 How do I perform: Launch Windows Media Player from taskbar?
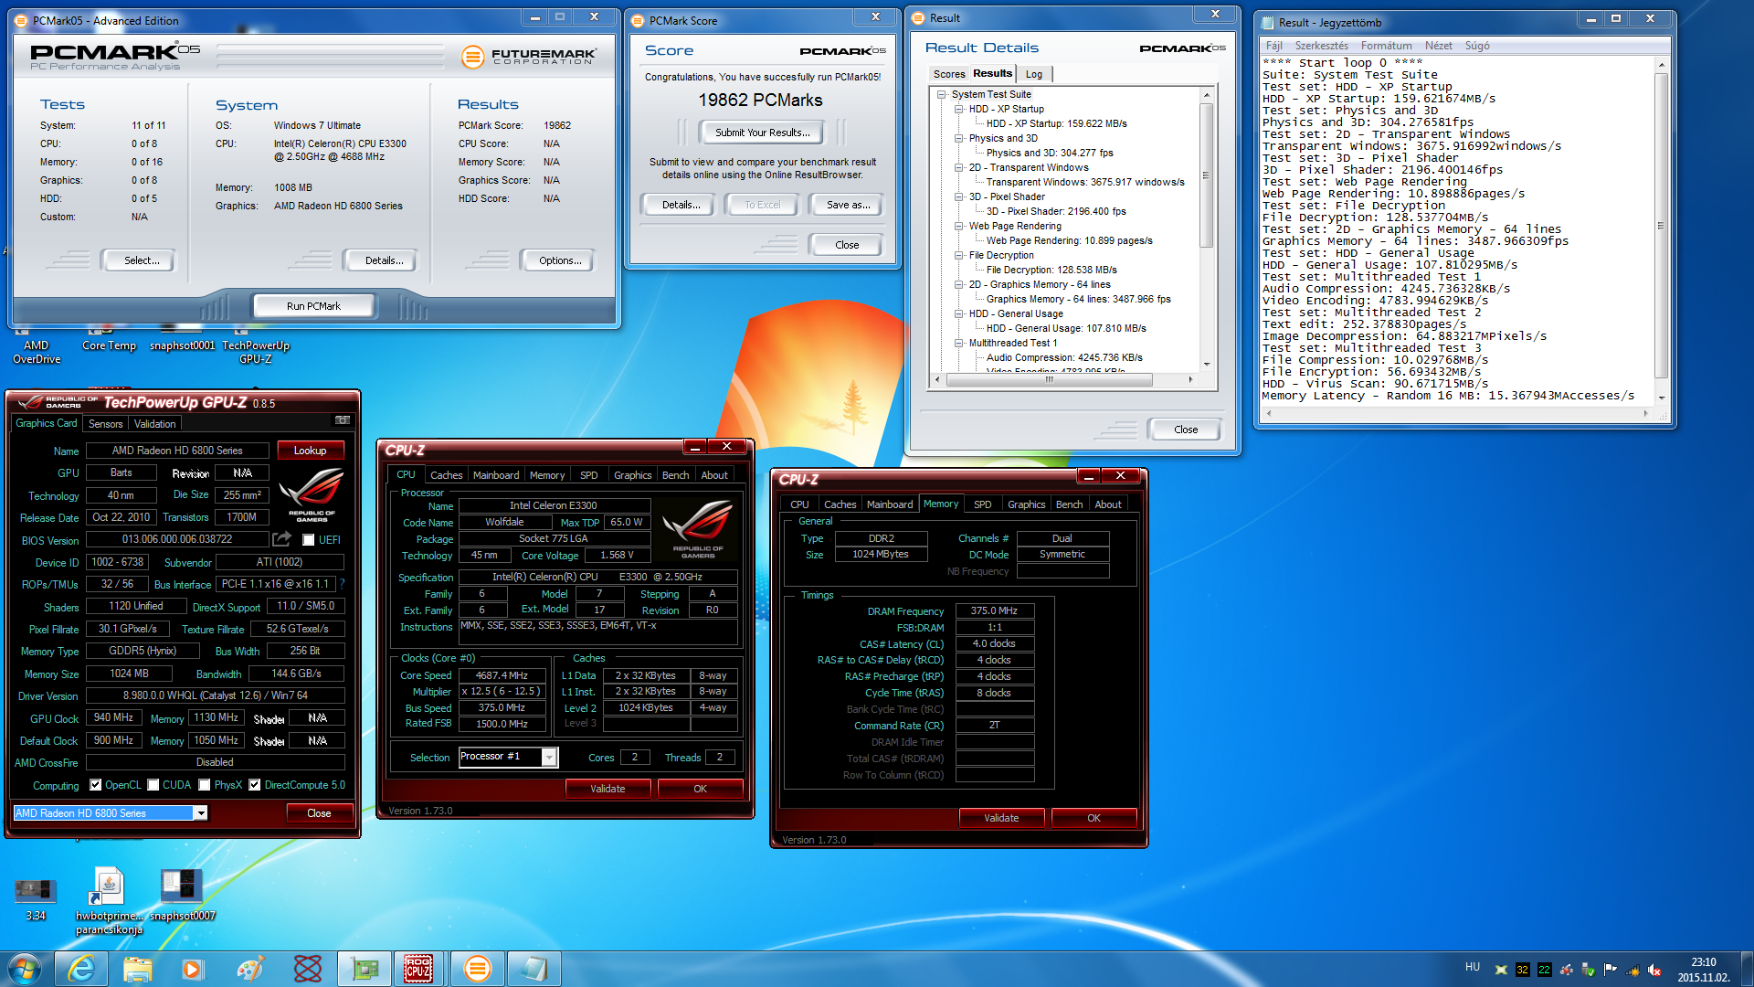193,969
